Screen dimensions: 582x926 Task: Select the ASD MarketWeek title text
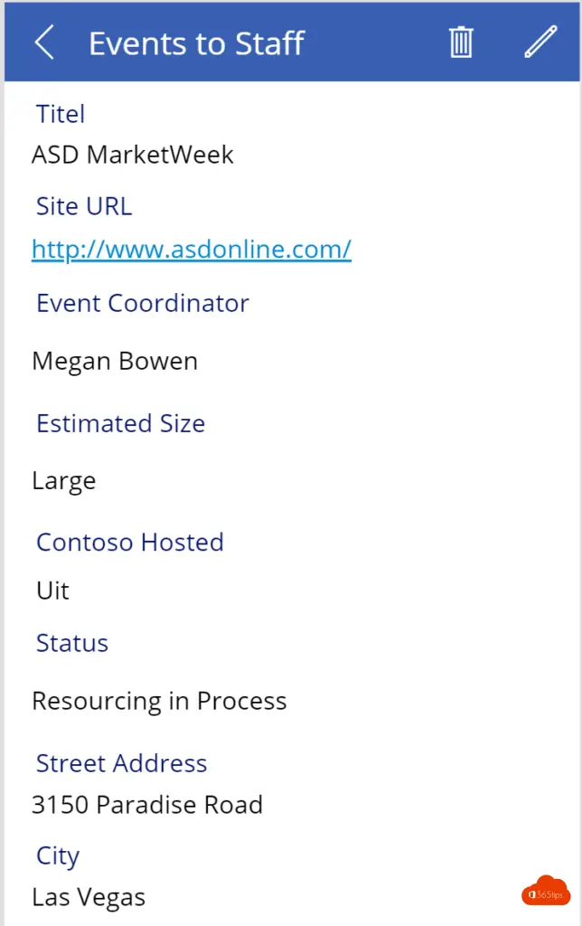click(x=133, y=155)
